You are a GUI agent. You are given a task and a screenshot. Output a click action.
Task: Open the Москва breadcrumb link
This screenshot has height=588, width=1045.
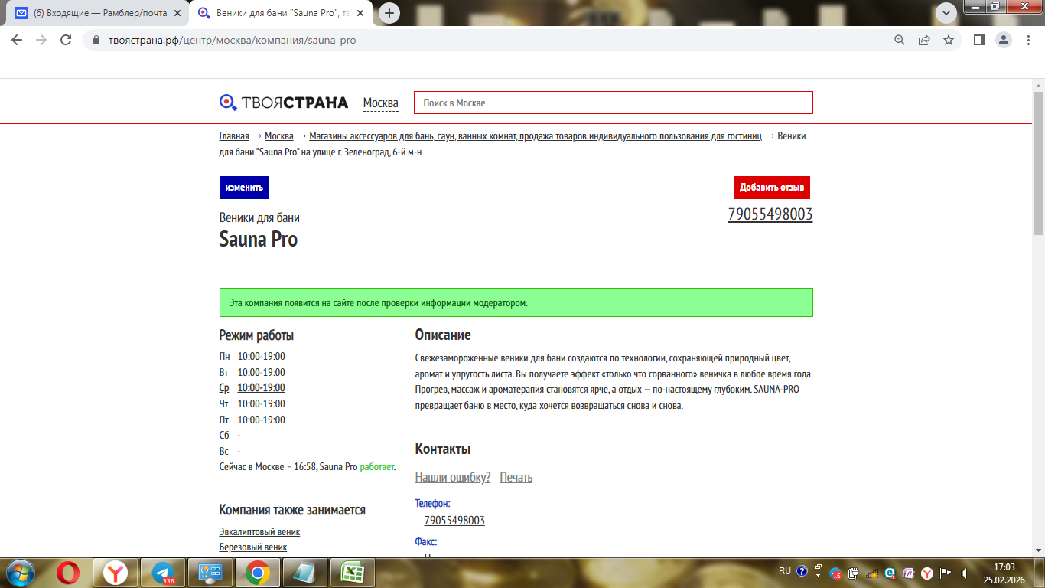click(279, 136)
